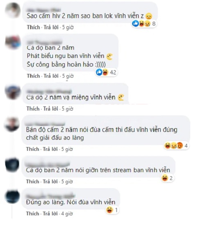The height and width of the screenshot is (226, 205).
Task: View reactions with count 4 on 'Bán độ' comment
Action: [176, 145]
